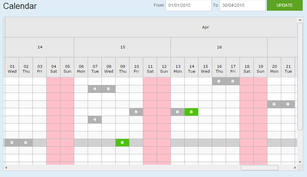307x177 pixels.
Task: Click the horizontal scrollbar right arrow
Action: coord(295,168)
